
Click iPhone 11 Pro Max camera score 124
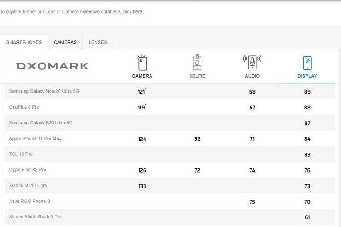[142, 139]
